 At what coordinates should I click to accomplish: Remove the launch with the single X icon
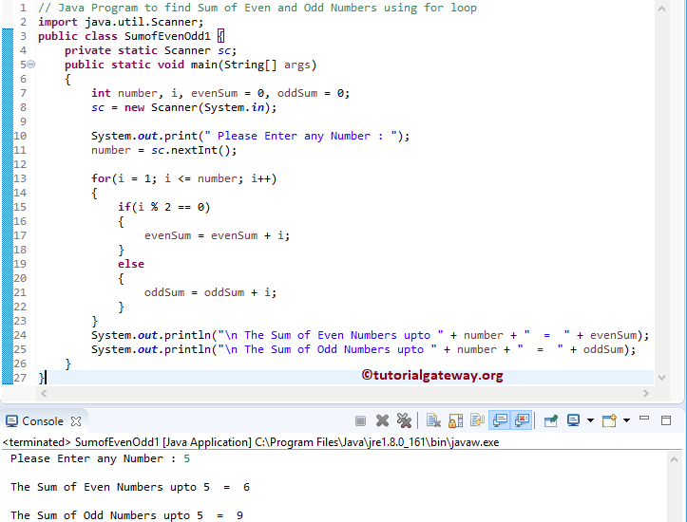click(x=382, y=421)
